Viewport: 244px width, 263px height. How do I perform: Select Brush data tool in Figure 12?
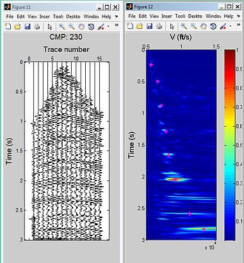pos(223,26)
